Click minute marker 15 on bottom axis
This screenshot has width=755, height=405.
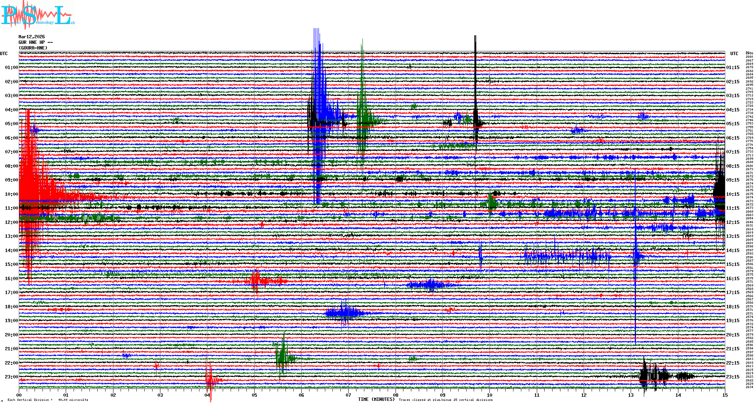click(x=725, y=395)
